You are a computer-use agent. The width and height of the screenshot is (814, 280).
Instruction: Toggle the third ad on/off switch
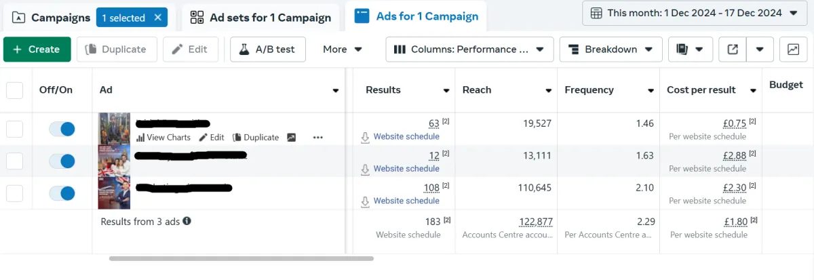tap(62, 193)
